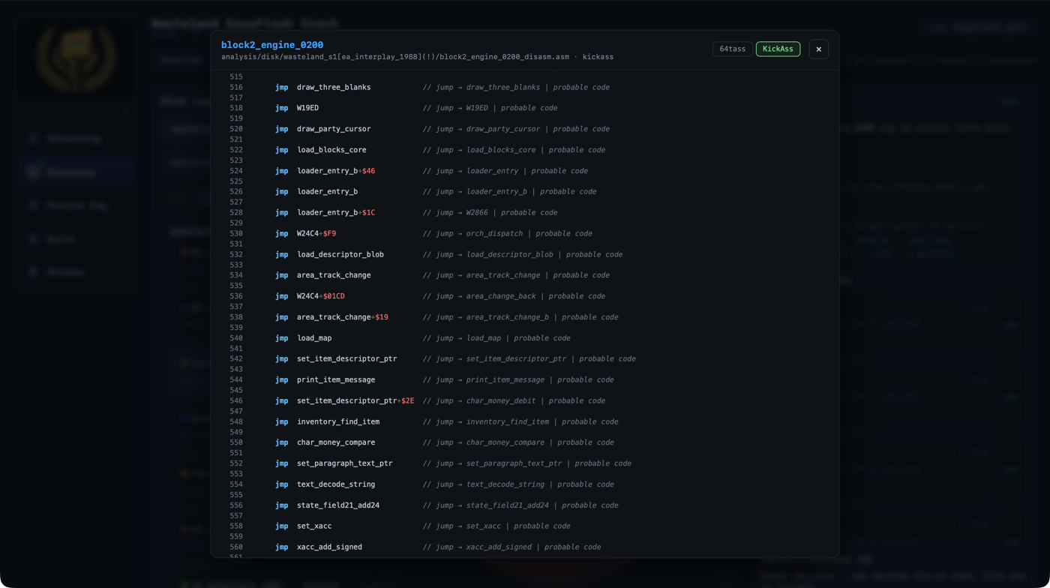Click loader_entry_b+$46 operand
Viewport: 1050px width, 588px height.
point(336,171)
